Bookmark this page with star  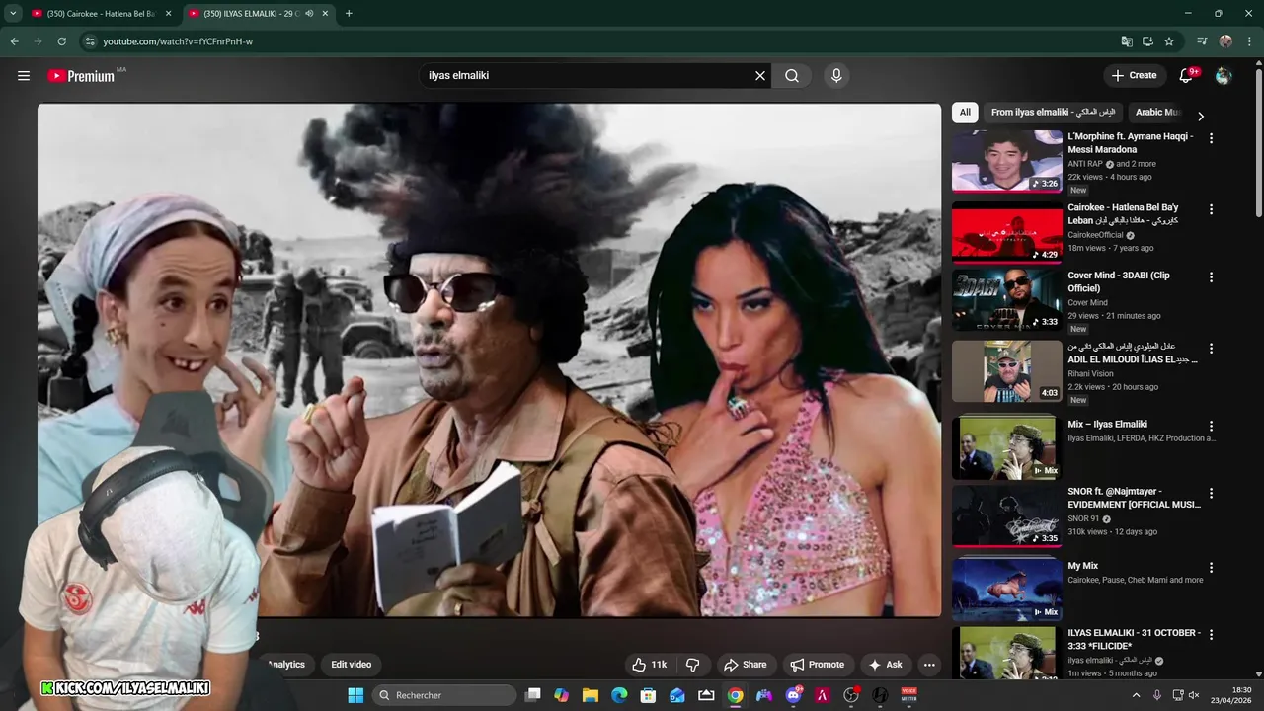point(1169,41)
